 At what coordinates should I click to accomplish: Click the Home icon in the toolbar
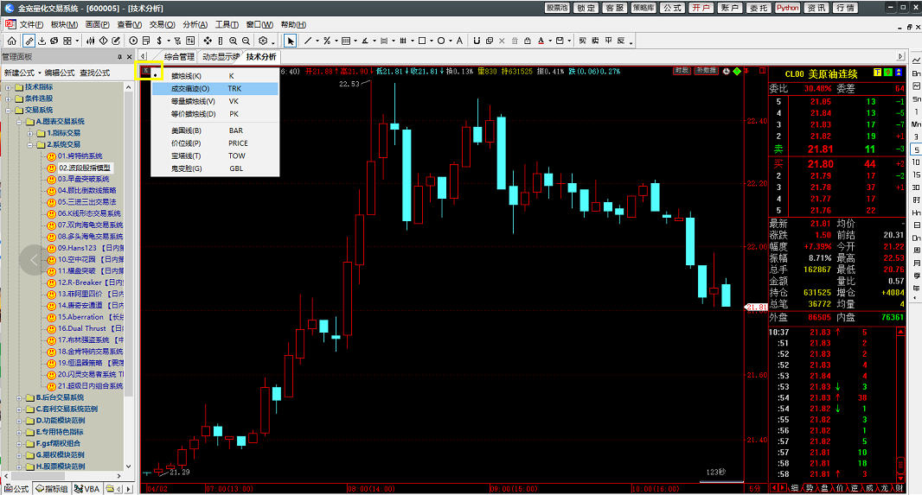tap(12, 41)
